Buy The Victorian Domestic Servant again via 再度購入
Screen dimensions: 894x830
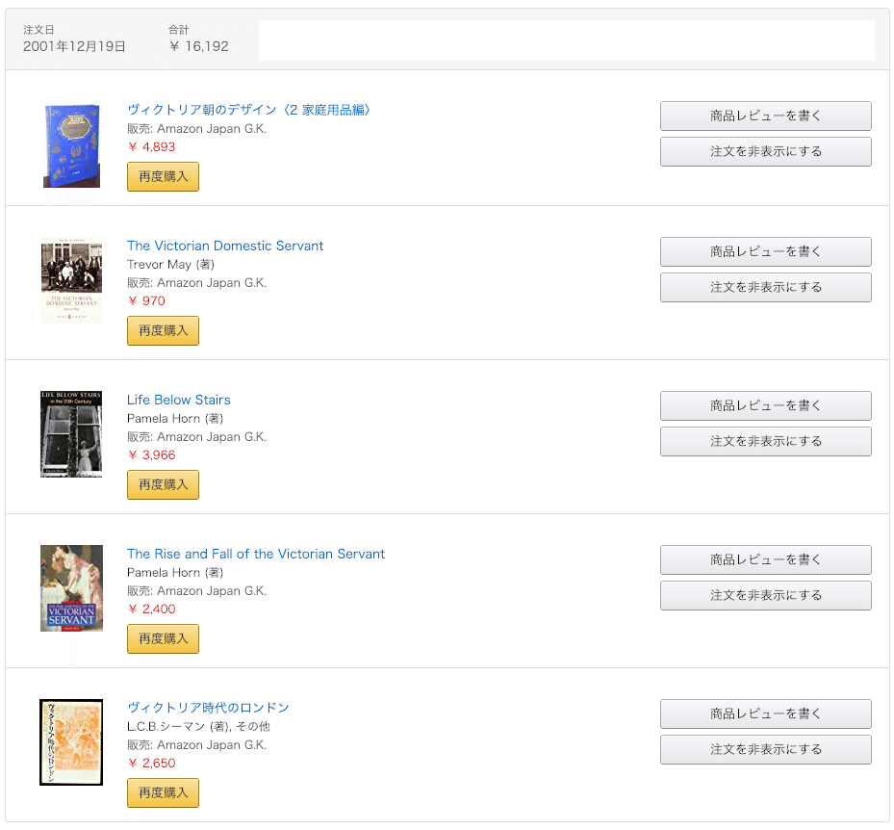point(163,331)
